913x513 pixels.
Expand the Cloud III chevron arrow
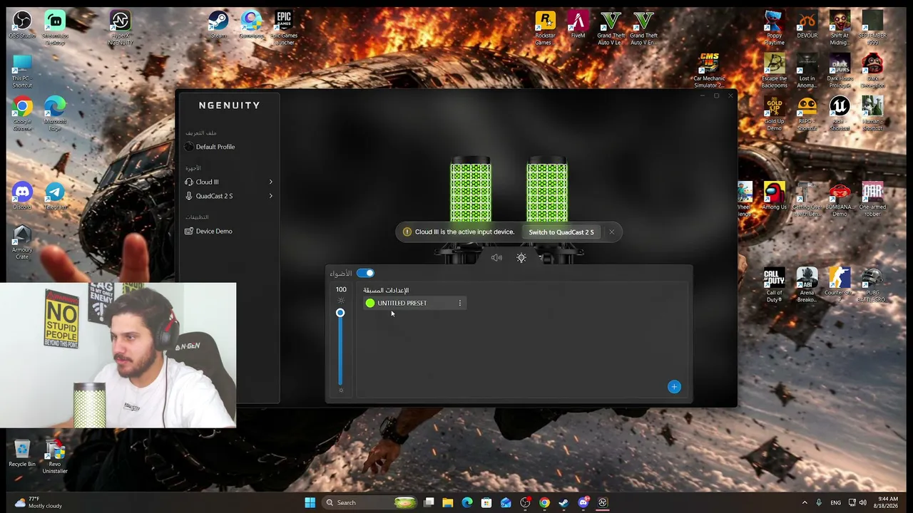(271, 182)
